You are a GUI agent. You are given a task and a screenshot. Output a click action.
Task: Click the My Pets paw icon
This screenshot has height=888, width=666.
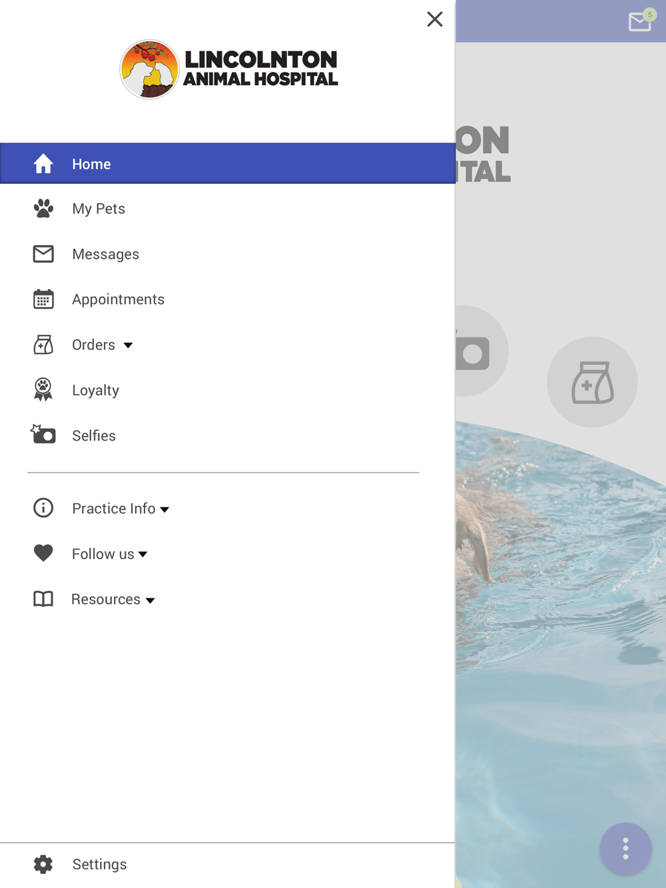tap(43, 208)
